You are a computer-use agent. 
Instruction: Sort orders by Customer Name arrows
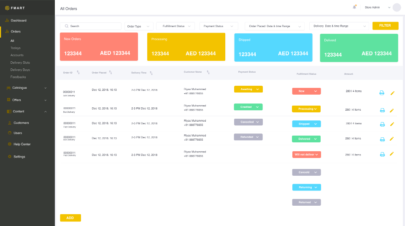(x=208, y=72)
